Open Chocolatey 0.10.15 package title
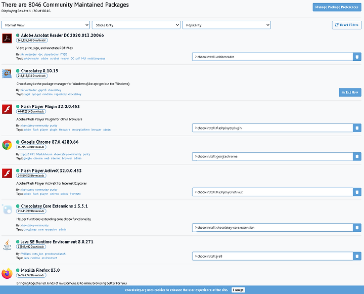The height and width of the screenshot is (294, 364). [39, 71]
